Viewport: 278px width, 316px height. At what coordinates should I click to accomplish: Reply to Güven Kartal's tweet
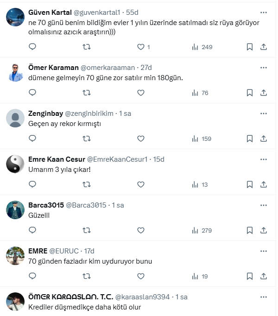(32, 47)
